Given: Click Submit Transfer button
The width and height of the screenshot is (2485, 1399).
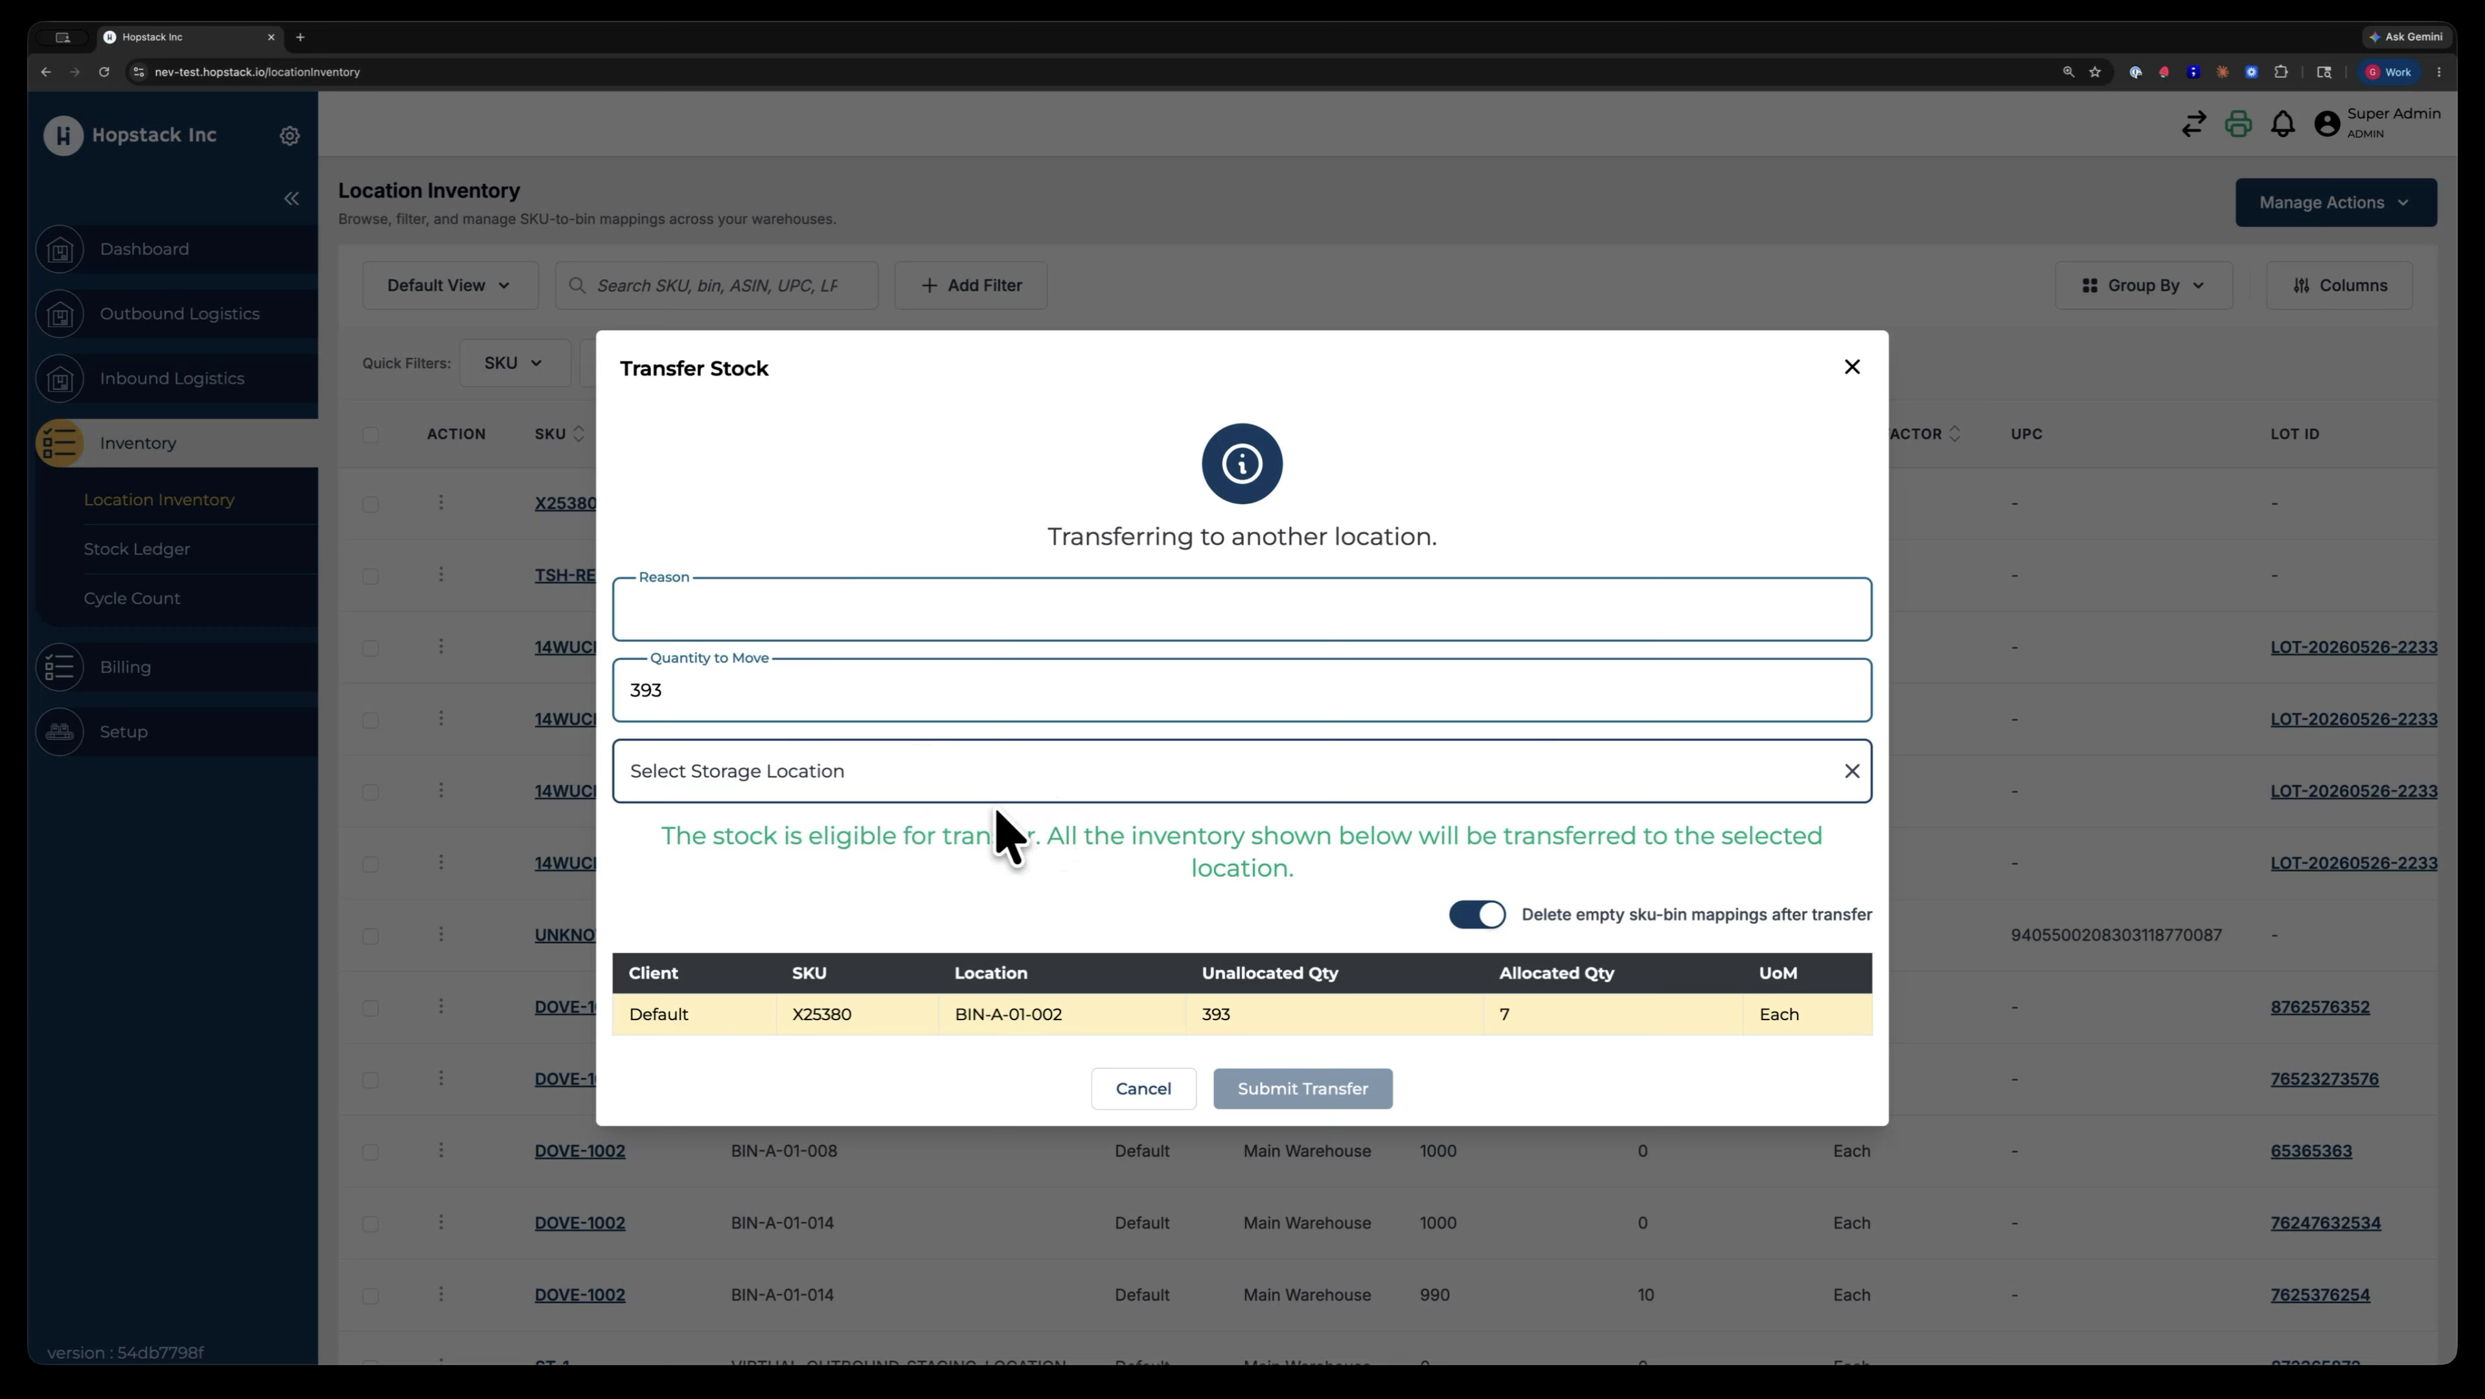Looking at the screenshot, I should [x=1302, y=1089].
